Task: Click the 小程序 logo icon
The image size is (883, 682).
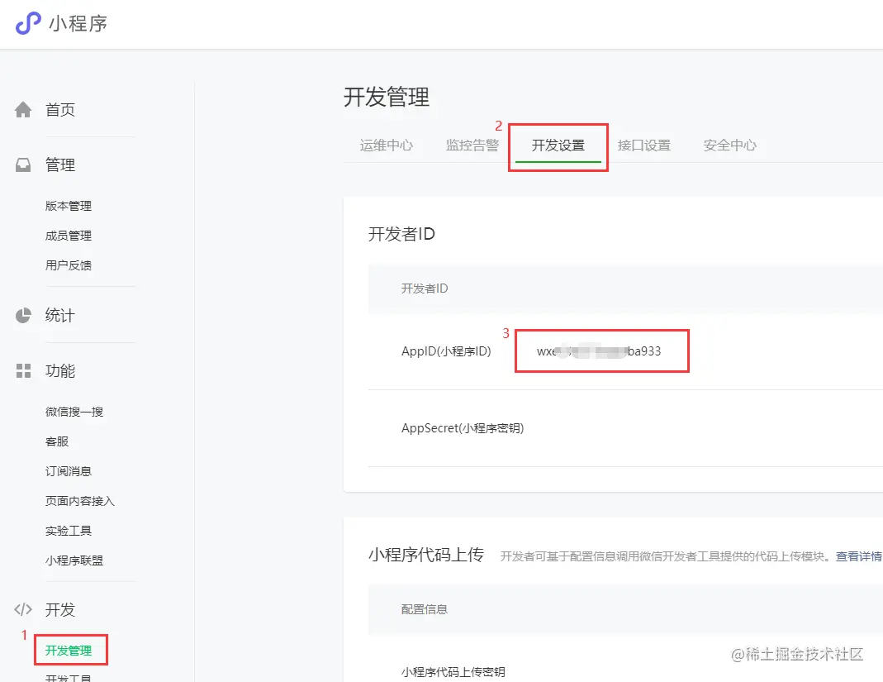Action: coord(27,23)
